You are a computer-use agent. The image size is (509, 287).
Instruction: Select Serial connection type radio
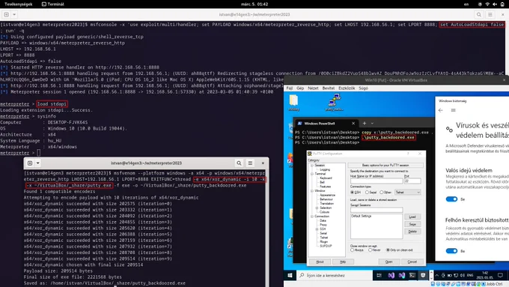click(367, 193)
